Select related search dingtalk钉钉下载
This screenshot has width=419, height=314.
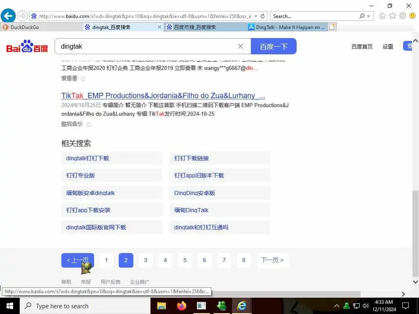point(112,158)
